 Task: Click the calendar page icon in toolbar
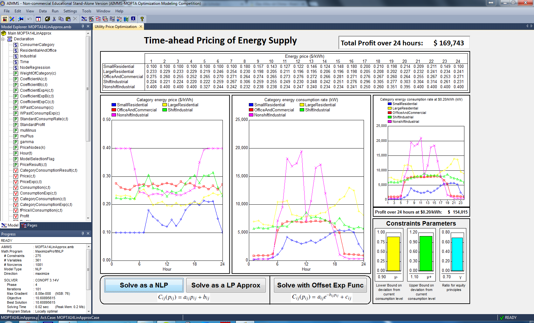[x=38, y=19]
